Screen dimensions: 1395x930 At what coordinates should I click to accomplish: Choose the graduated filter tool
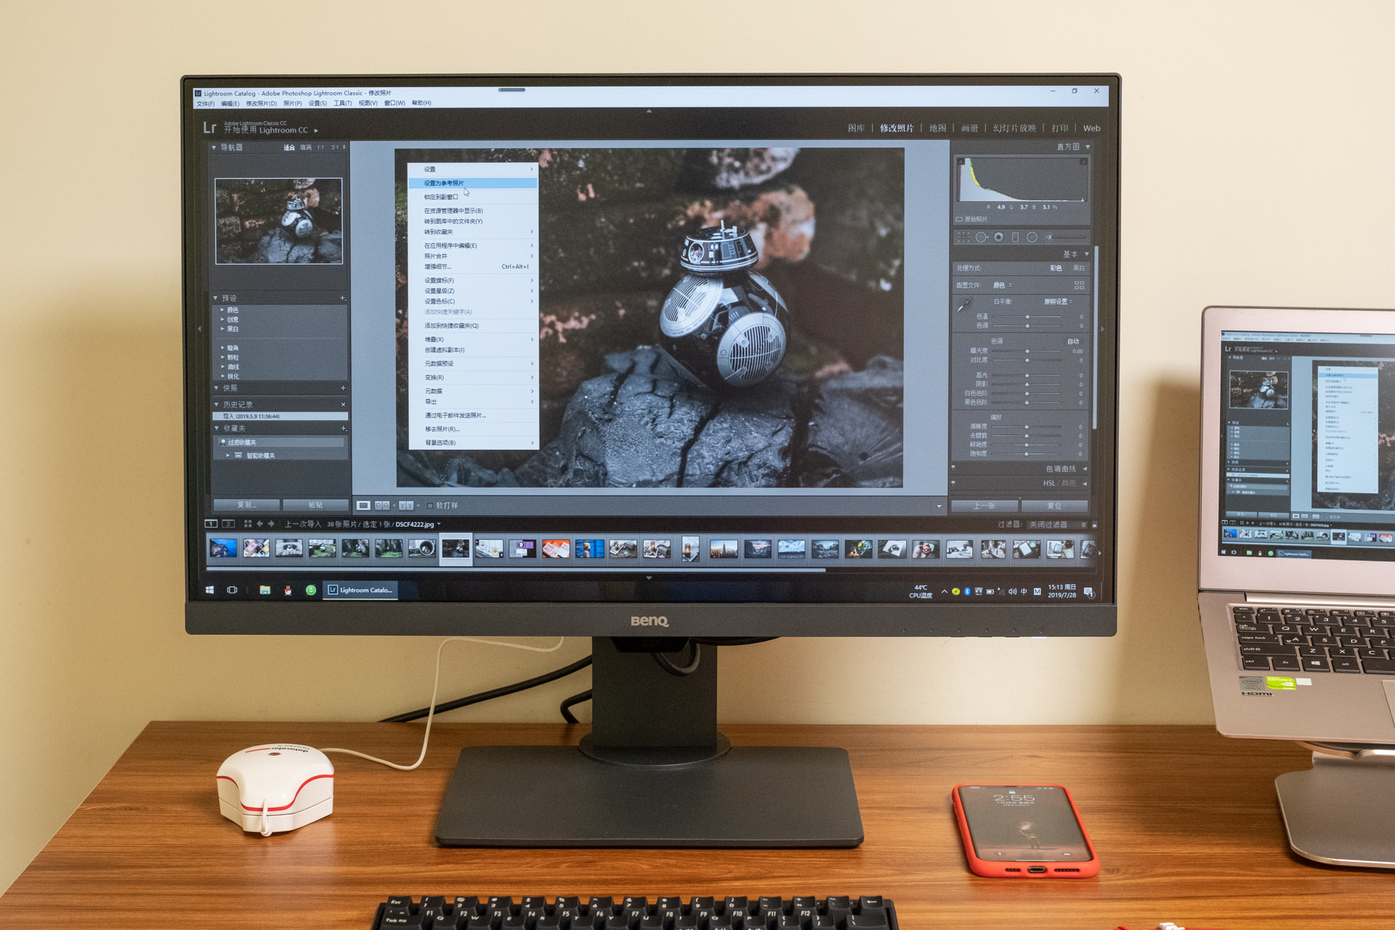(1016, 238)
